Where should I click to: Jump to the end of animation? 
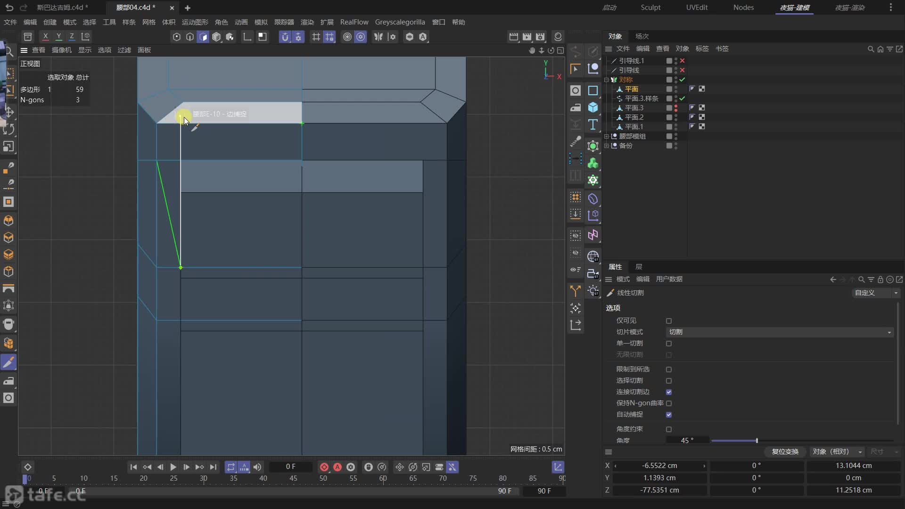point(213,467)
